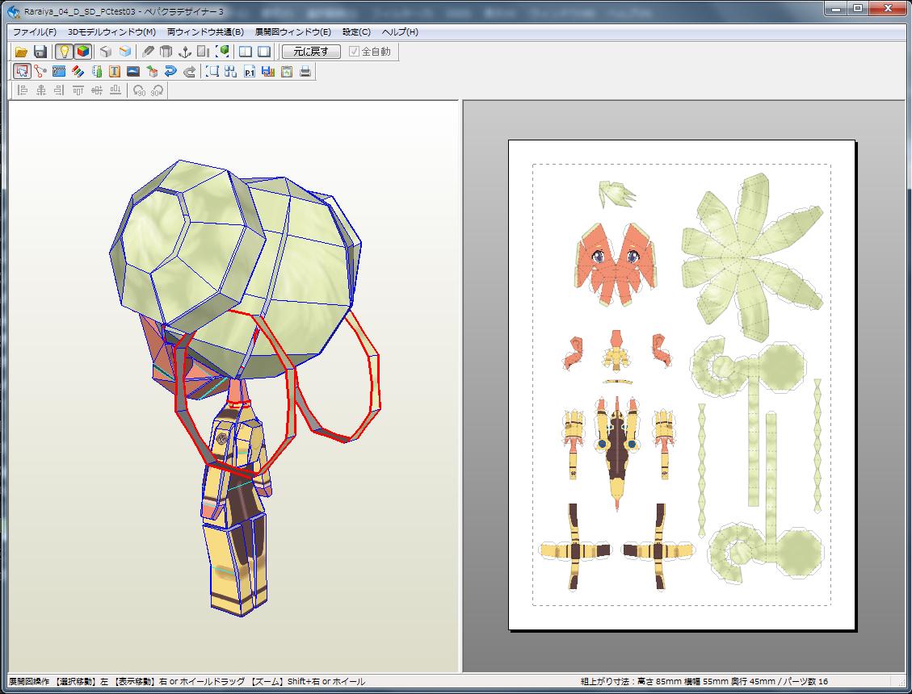
Task: Click the P.1 page icon
Action: coord(250,72)
